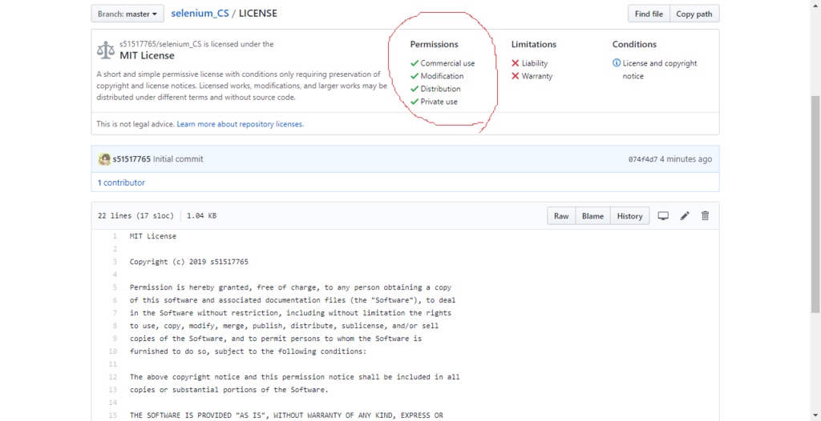Open commit hash 074f4d7
821x421 pixels.
[x=642, y=159]
